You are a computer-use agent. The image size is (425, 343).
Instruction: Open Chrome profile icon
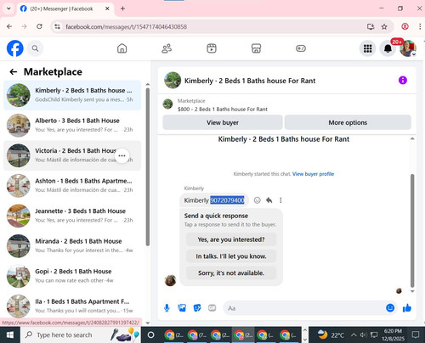405,26
